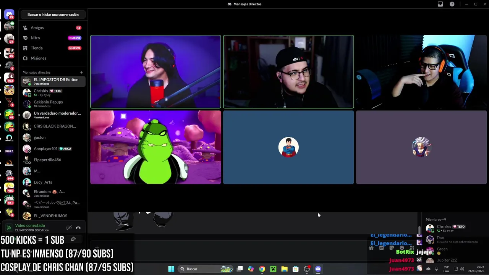This screenshot has height=275, width=489.
Task: Open the server with 27 notifications
Action: (9, 39)
